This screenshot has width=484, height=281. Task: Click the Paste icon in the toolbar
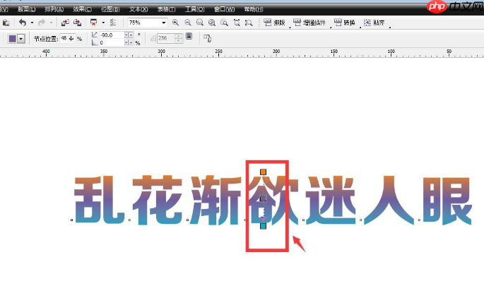point(6,23)
